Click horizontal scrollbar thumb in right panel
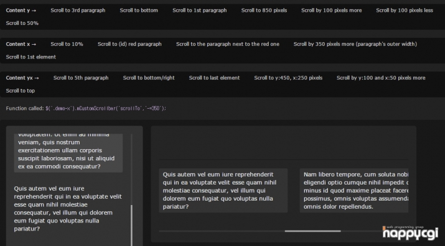 click(313, 231)
